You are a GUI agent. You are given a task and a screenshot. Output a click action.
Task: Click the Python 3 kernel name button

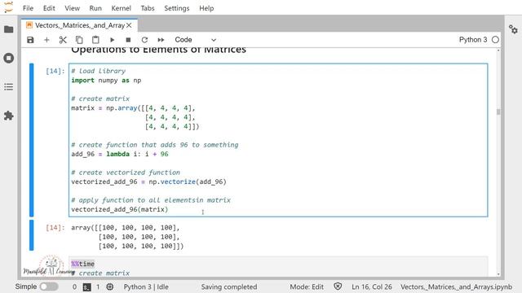tap(473, 40)
